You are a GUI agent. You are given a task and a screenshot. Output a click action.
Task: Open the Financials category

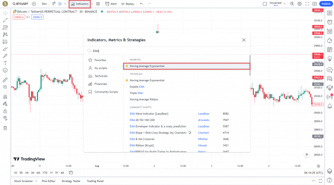tap(98, 84)
